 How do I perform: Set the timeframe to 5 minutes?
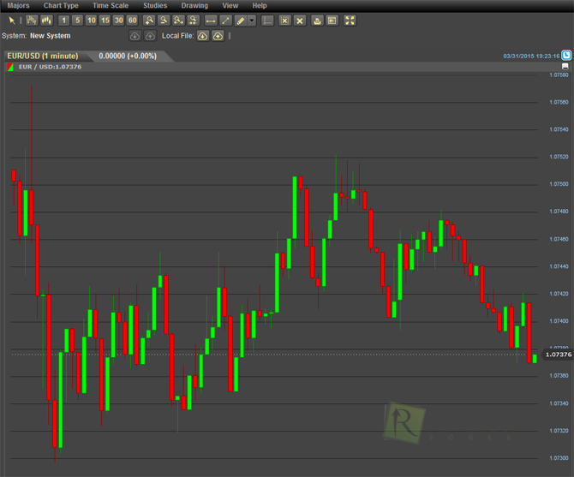click(x=78, y=21)
